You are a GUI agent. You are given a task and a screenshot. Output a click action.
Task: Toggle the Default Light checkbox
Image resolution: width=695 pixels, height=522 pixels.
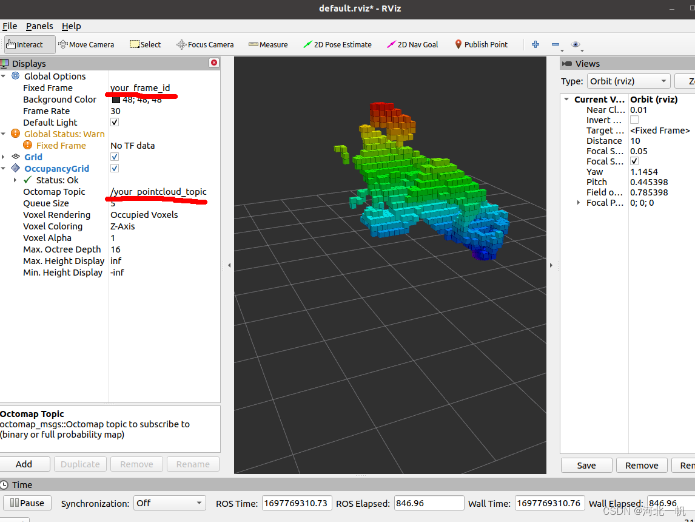115,123
